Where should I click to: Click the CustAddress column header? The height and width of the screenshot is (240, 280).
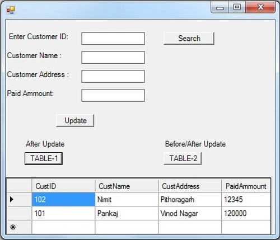pos(190,186)
